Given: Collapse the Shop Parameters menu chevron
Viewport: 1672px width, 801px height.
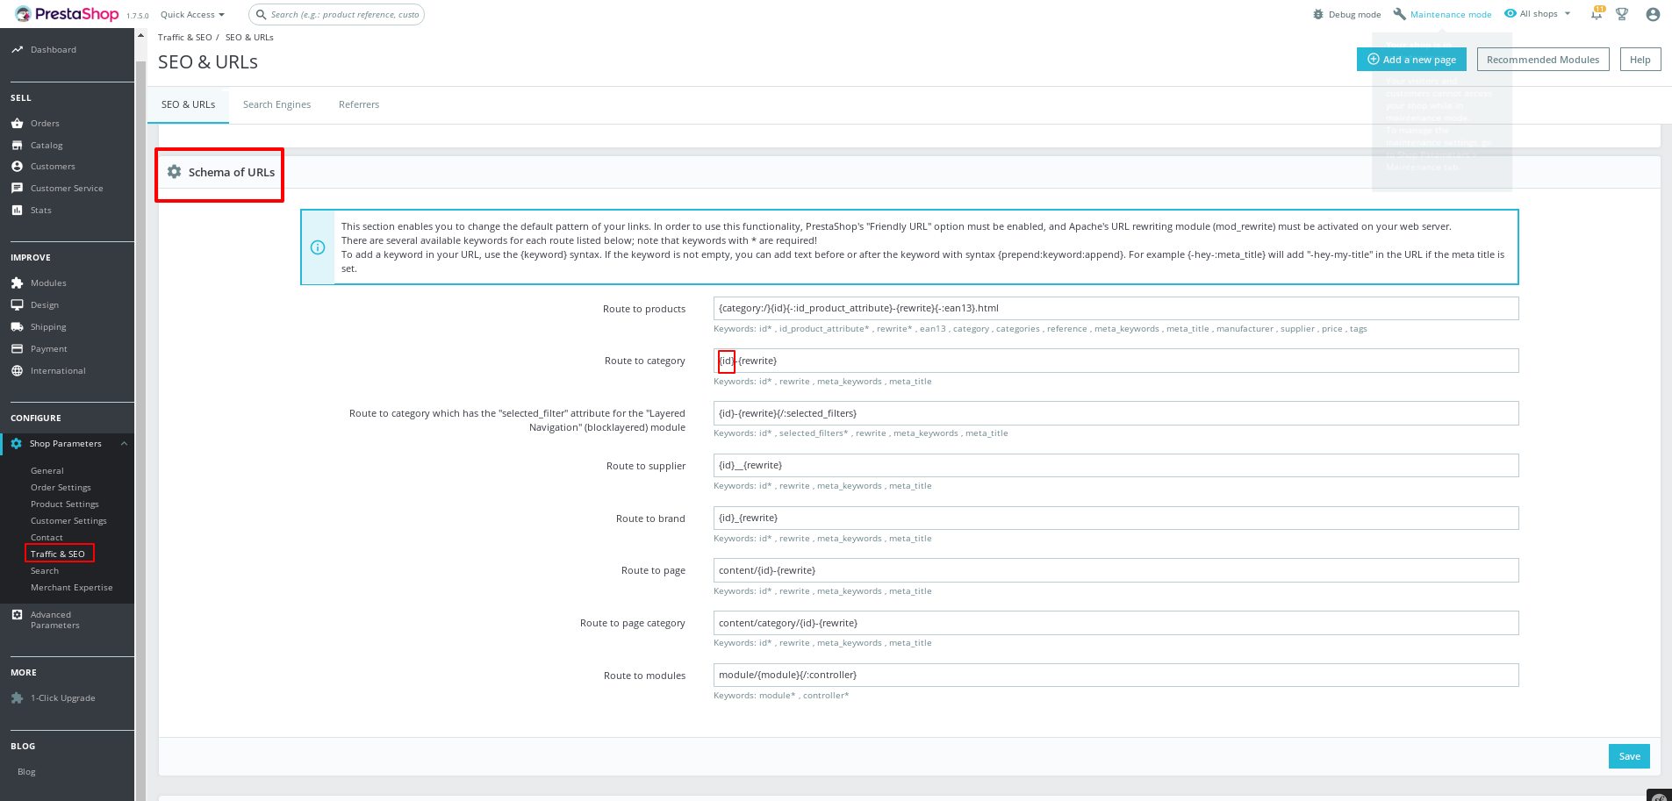Looking at the screenshot, I should point(124,444).
